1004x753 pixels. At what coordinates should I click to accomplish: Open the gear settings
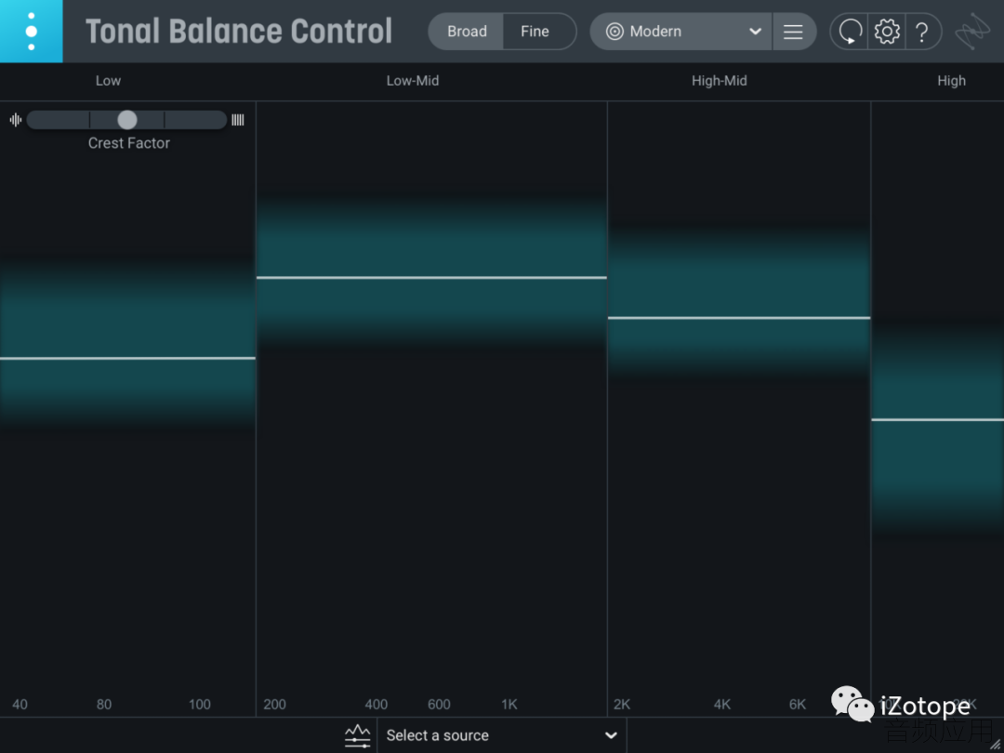point(887,32)
